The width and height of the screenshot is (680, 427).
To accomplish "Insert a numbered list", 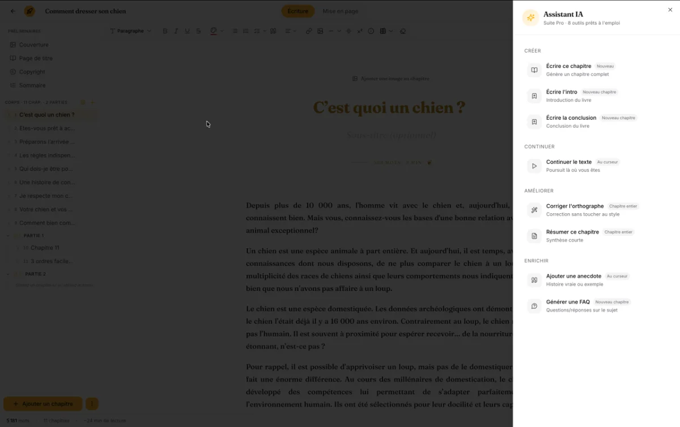I will (x=246, y=31).
